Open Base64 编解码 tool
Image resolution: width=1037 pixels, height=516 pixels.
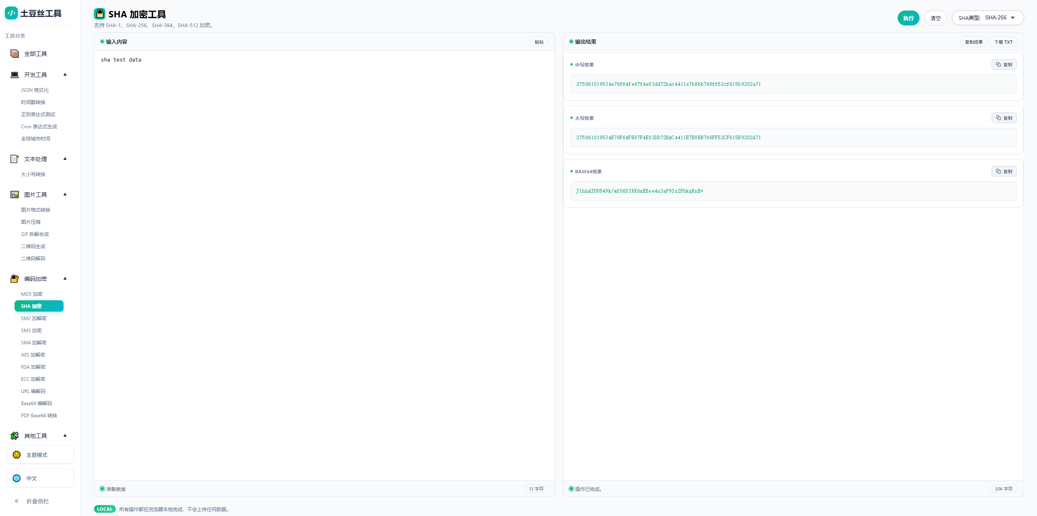pyautogui.click(x=36, y=403)
